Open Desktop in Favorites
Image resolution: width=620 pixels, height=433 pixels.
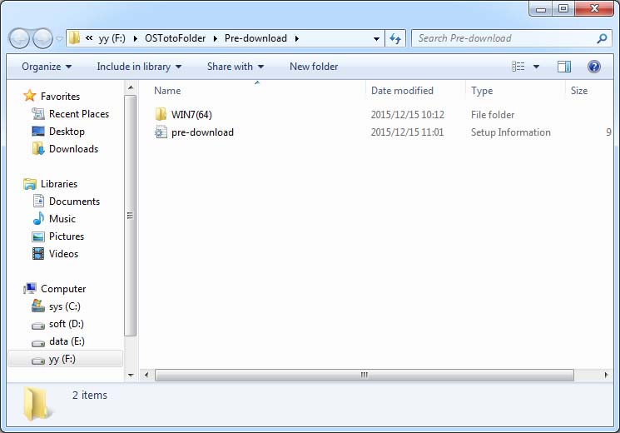point(67,132)
